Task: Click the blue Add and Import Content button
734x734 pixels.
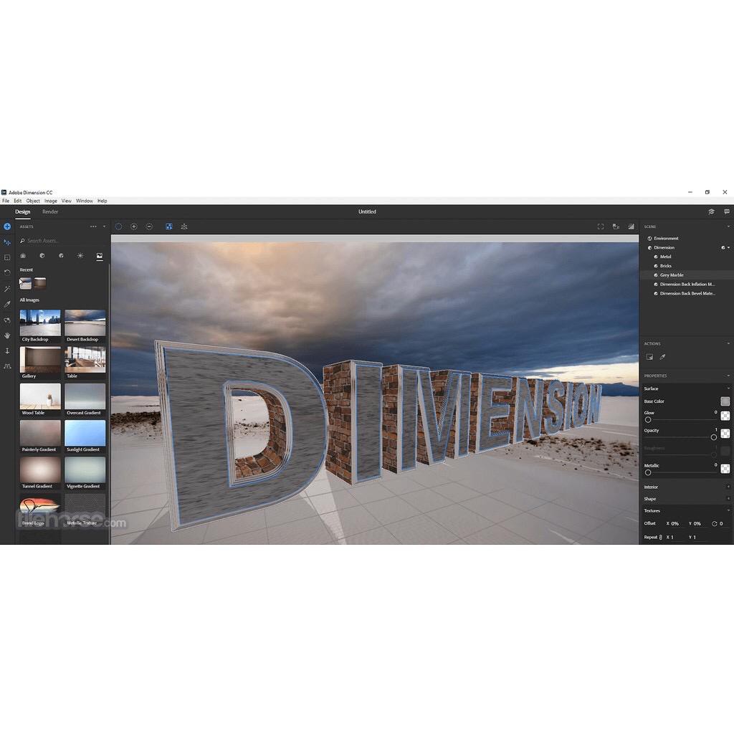Action: click(x=7, y=227)
